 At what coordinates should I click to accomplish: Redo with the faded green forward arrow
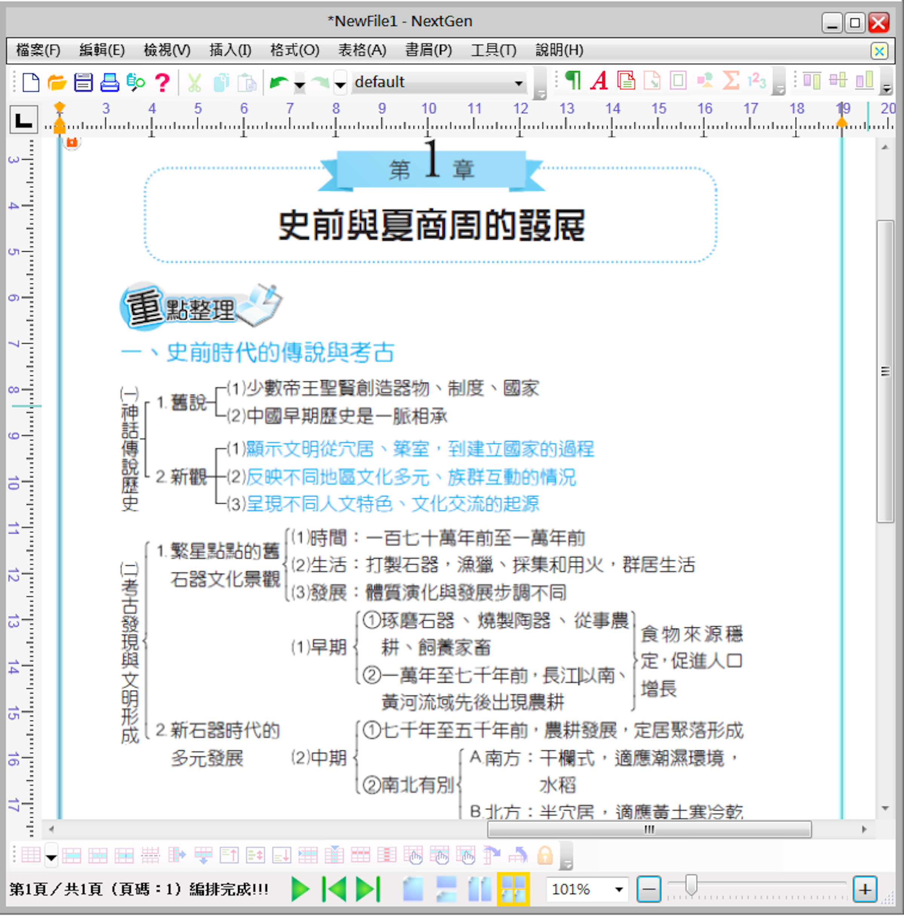tap(321, 82)
